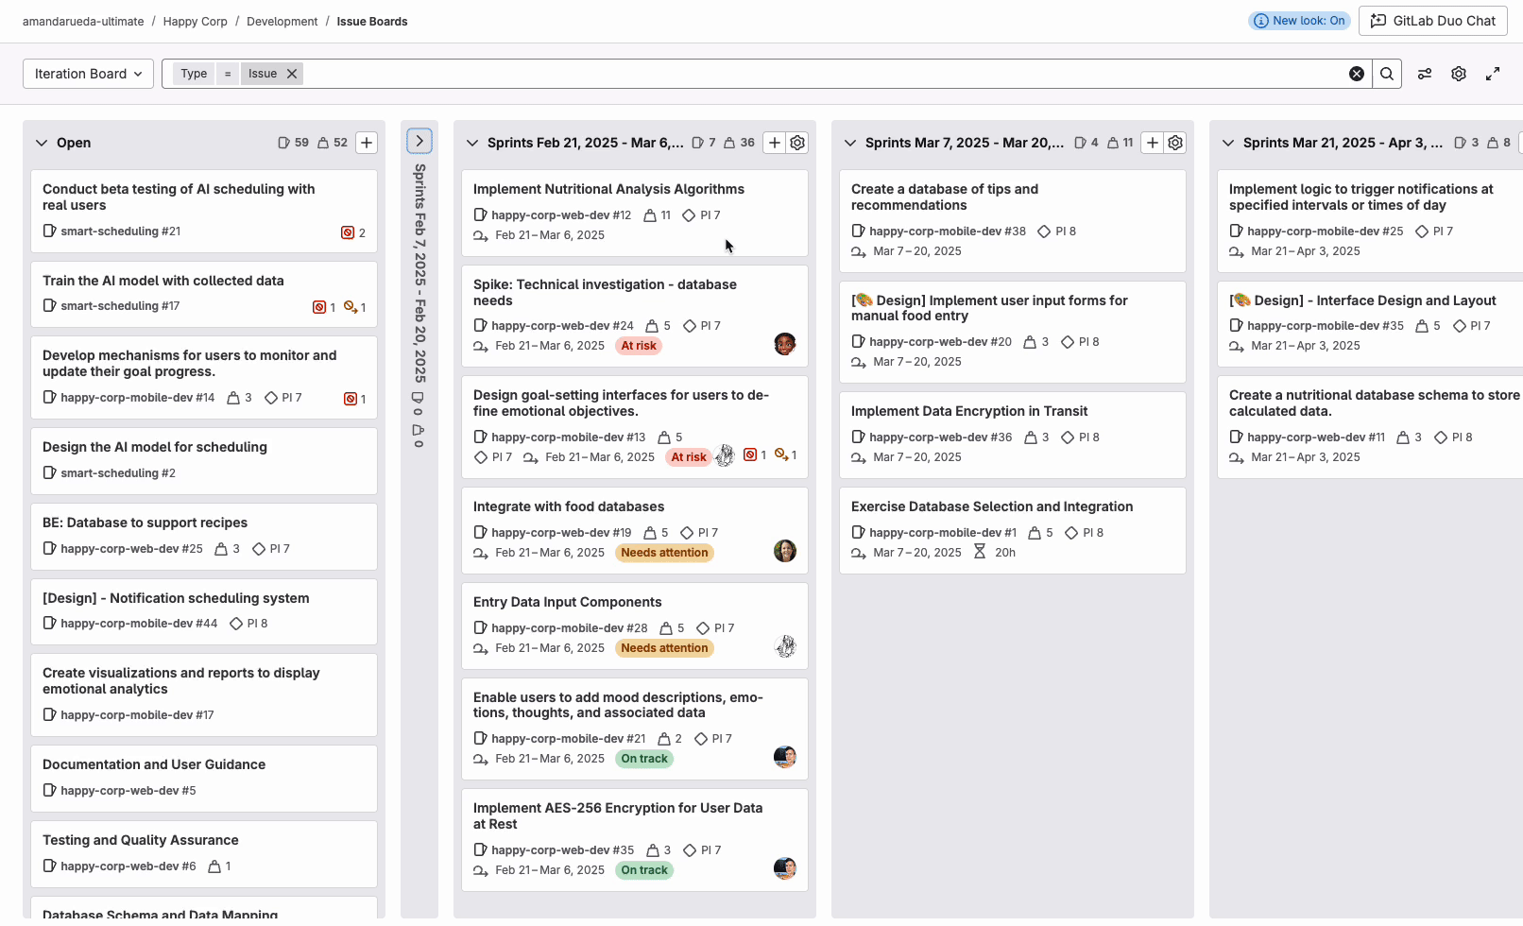Image resolution: width=1523 pixels, height=926 pixels.
Task: Click assignee avatar on goal-setting interfaces card
Action: point(725,455)
